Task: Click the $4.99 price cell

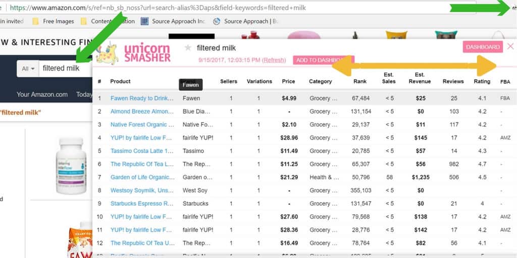Action: click(289, 98)
